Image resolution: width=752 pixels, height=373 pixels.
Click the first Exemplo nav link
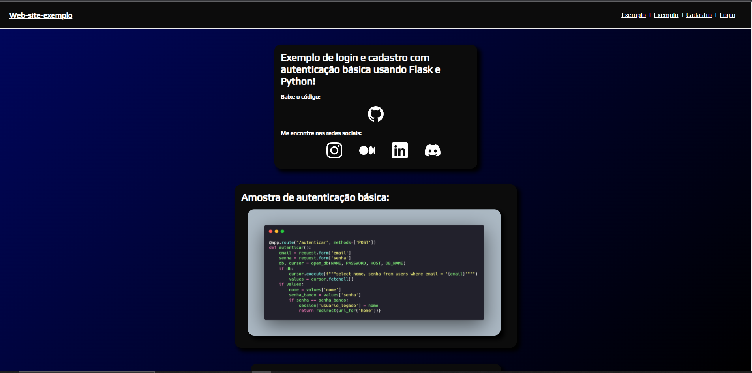(633, 15)
